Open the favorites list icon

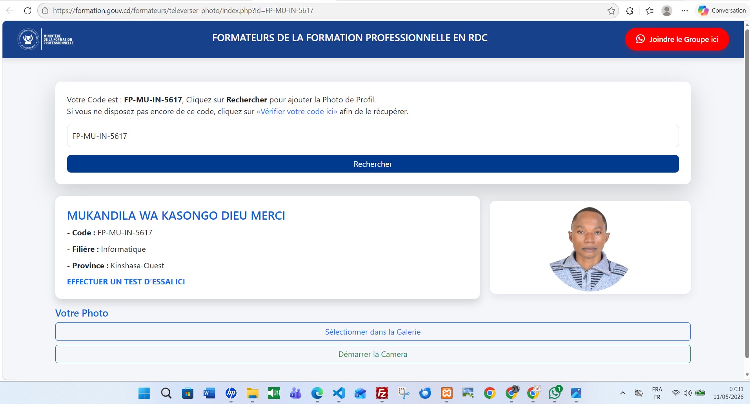pos(649,11)
